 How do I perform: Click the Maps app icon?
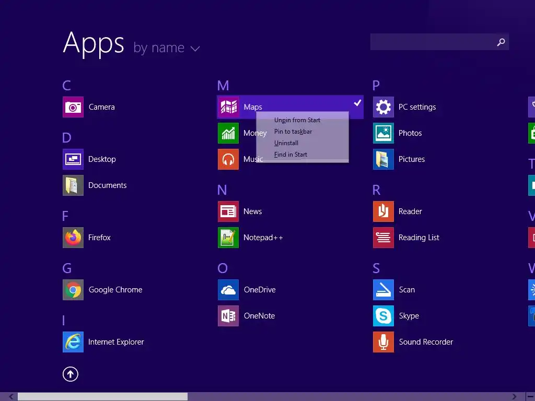[228, 107]
